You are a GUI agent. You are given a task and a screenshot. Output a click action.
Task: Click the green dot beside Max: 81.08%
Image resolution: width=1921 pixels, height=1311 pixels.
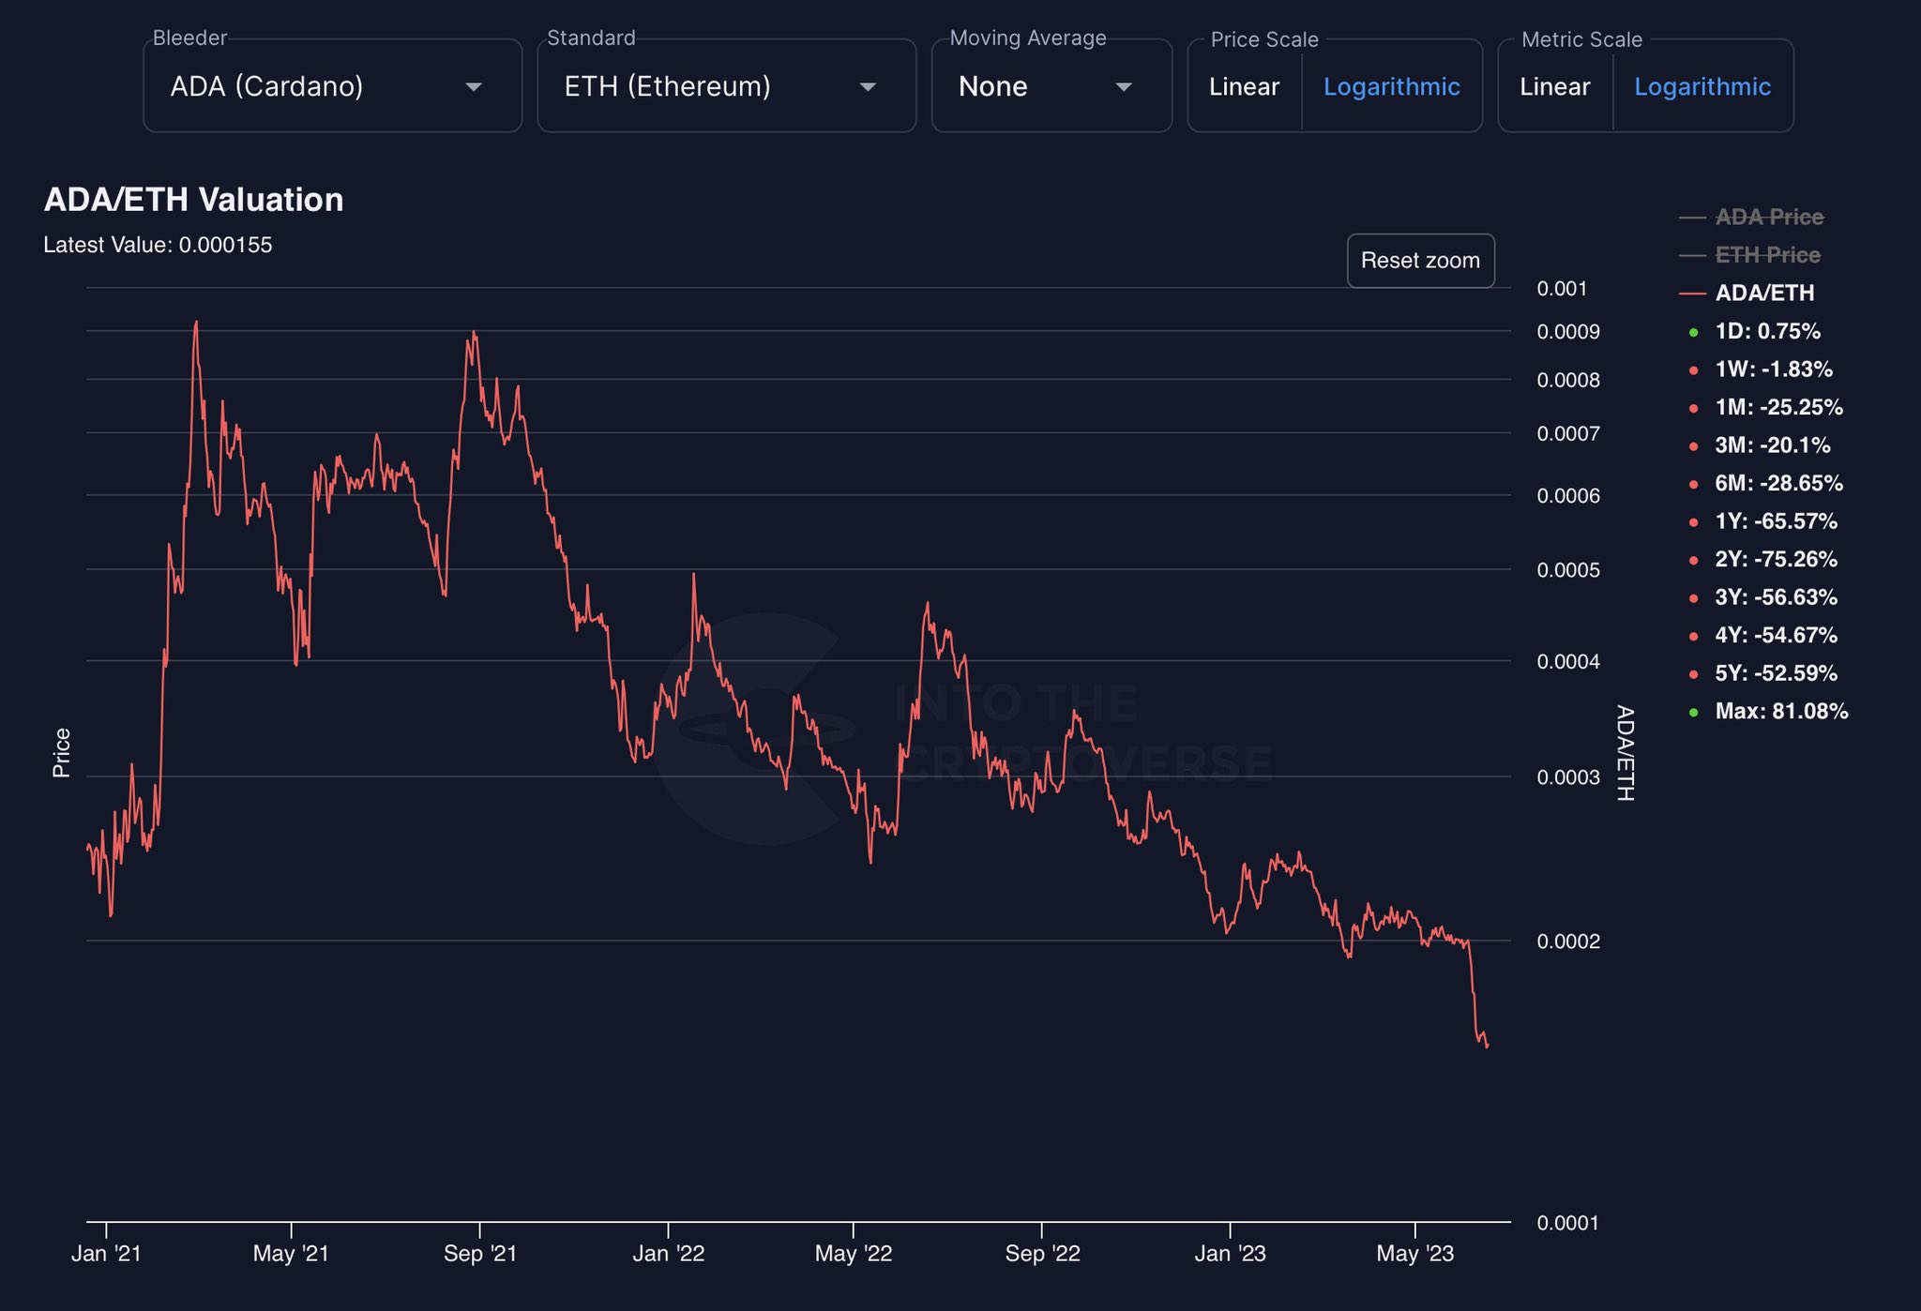click(1693, 712)
